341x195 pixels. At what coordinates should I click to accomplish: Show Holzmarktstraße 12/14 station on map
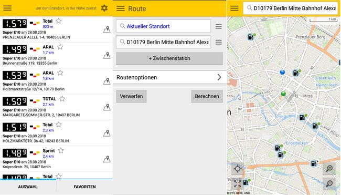107,81
